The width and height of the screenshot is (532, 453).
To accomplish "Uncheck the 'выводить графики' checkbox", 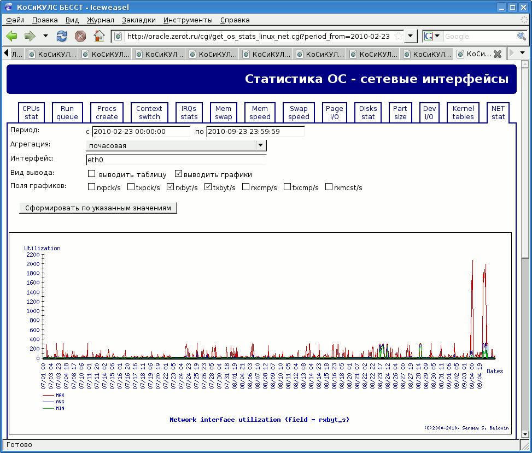I will click(178, 174).
